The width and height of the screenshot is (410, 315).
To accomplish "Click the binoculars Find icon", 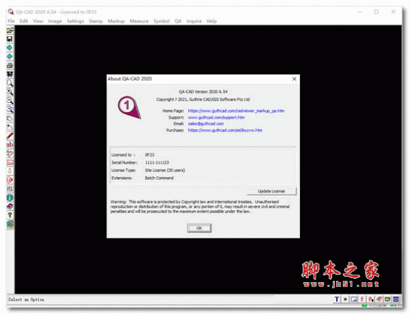I will click(10, 74).
